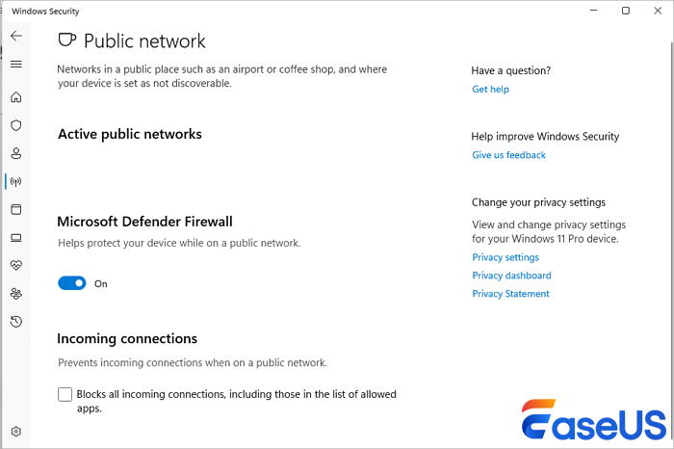Open Account protection person icon
This screenshot has width=674, height=449.
pyautogui.click(x=15, y=153)
